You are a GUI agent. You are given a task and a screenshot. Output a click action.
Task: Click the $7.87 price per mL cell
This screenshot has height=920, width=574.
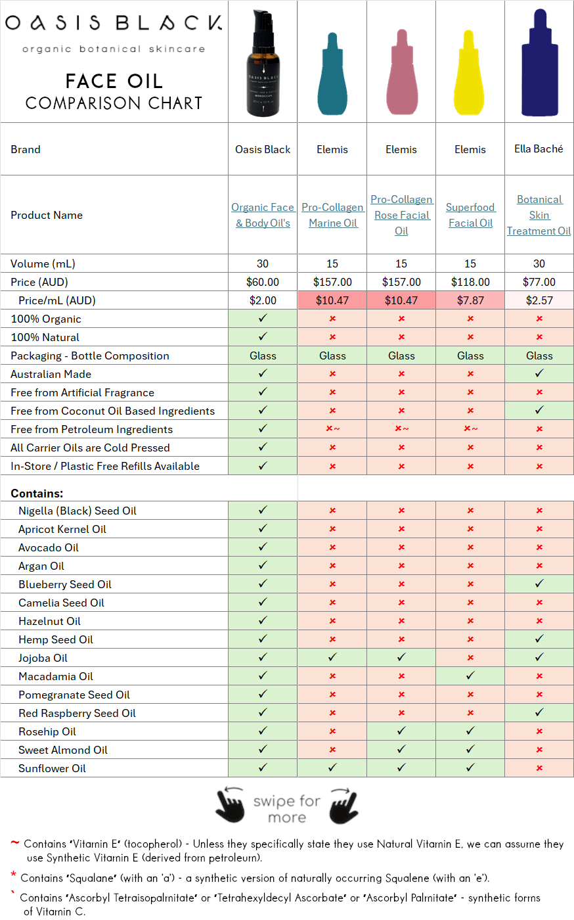pos(470,300)
